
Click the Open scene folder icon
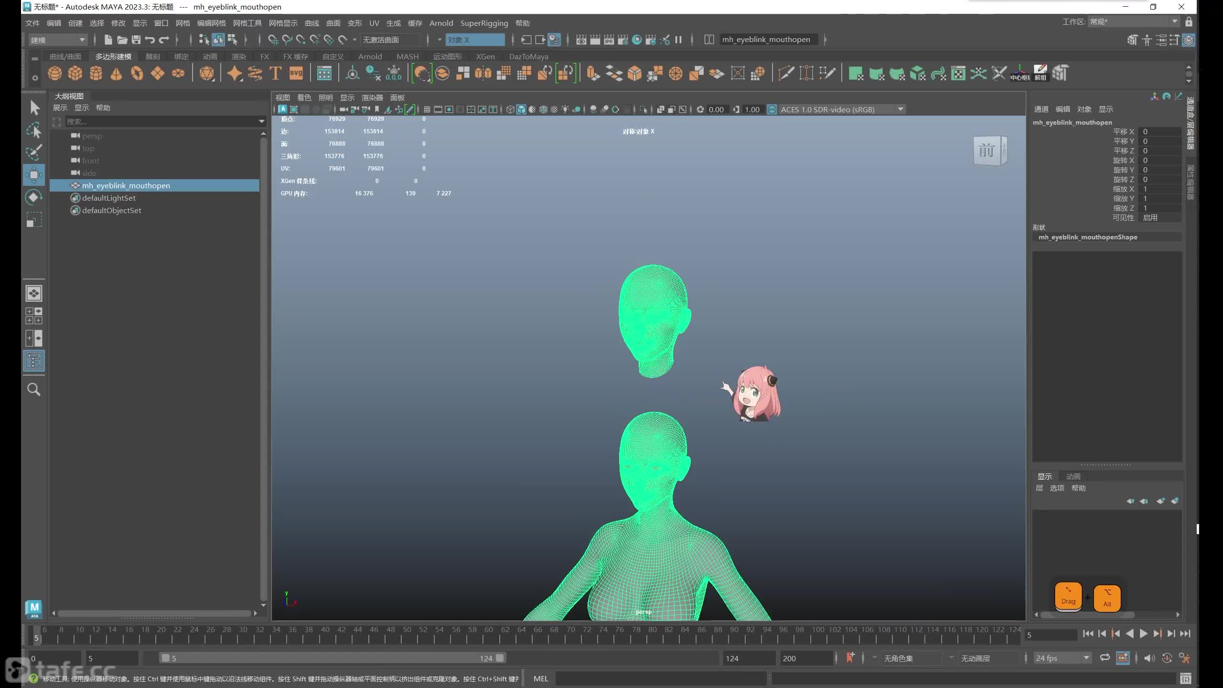click(122, 40)
